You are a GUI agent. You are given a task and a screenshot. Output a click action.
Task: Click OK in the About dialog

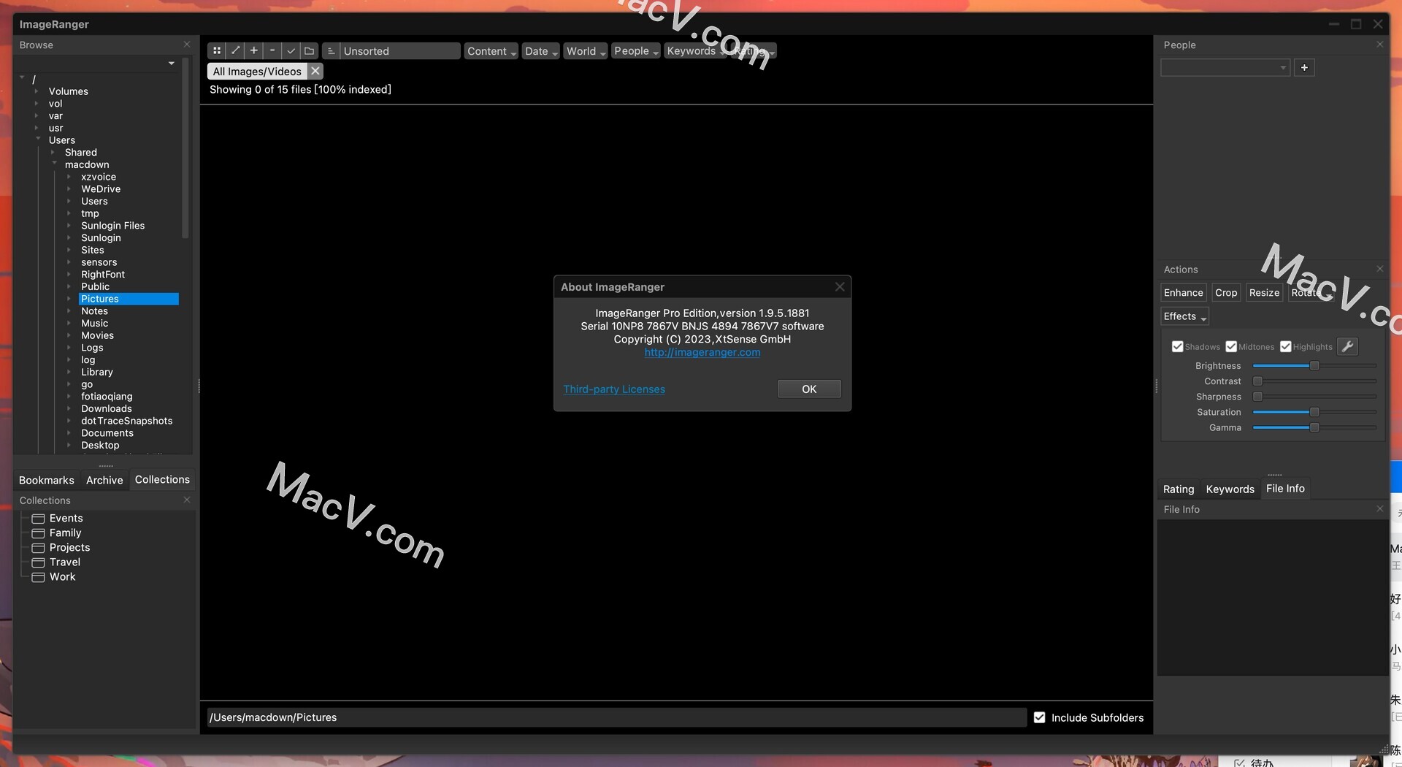809,389
